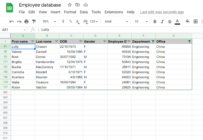Click the document title Employee database
Screen dimensions: 203x140
pos(40,5)
